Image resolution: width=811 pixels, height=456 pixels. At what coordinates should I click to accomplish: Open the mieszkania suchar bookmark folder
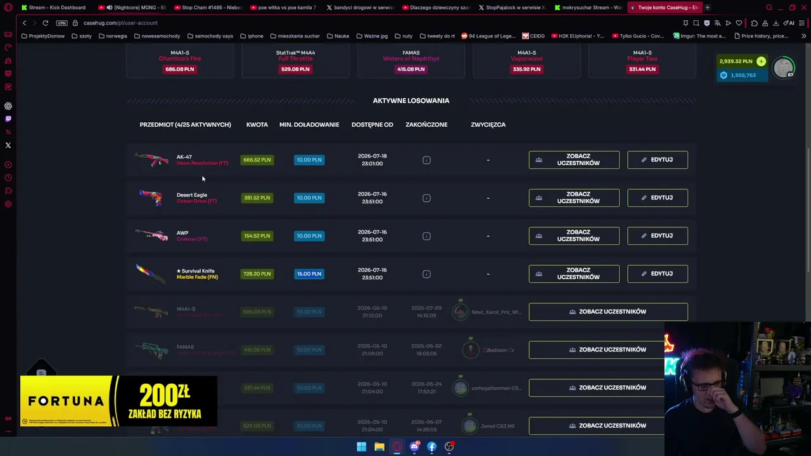pyautogui.click(x=295, y=36)
